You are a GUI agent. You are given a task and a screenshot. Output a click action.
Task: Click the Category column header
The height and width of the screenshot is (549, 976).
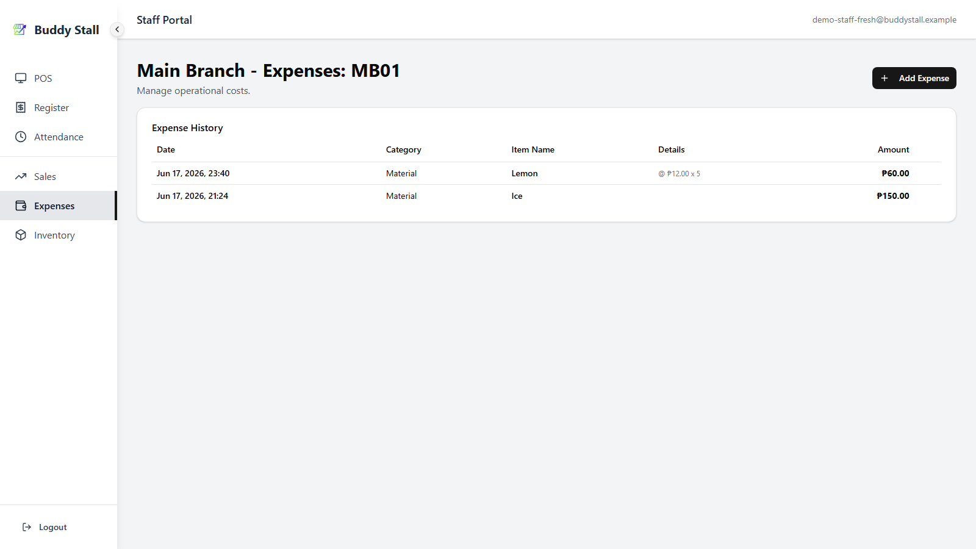(403, 149)
